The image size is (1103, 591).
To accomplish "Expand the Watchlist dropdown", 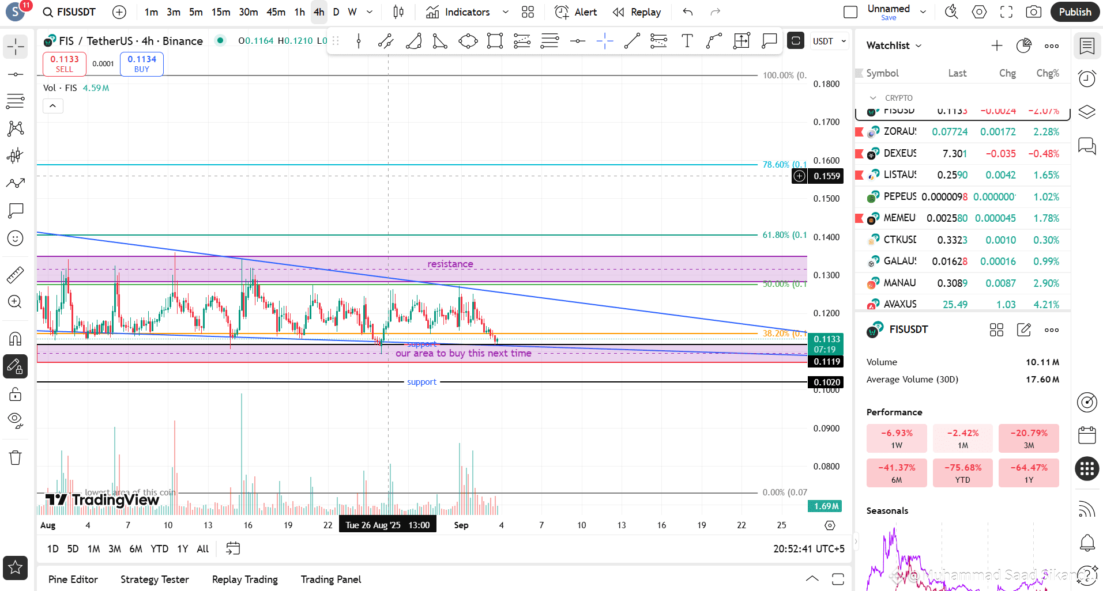I will pyautogui.click(x=894, y=46).
